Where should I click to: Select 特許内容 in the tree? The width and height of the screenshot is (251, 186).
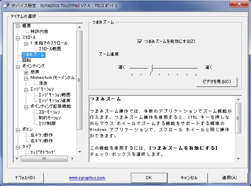click(39, 31)
